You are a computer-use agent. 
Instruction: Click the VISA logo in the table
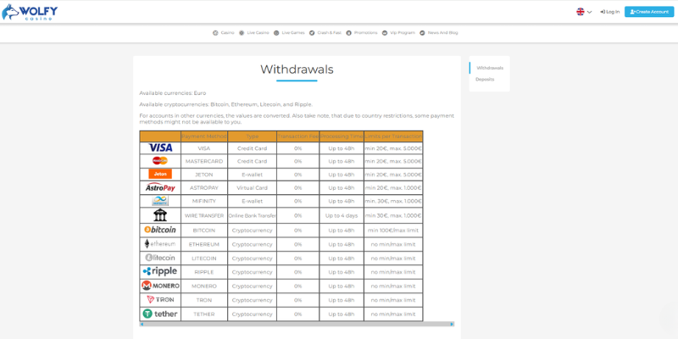[160, 147]
